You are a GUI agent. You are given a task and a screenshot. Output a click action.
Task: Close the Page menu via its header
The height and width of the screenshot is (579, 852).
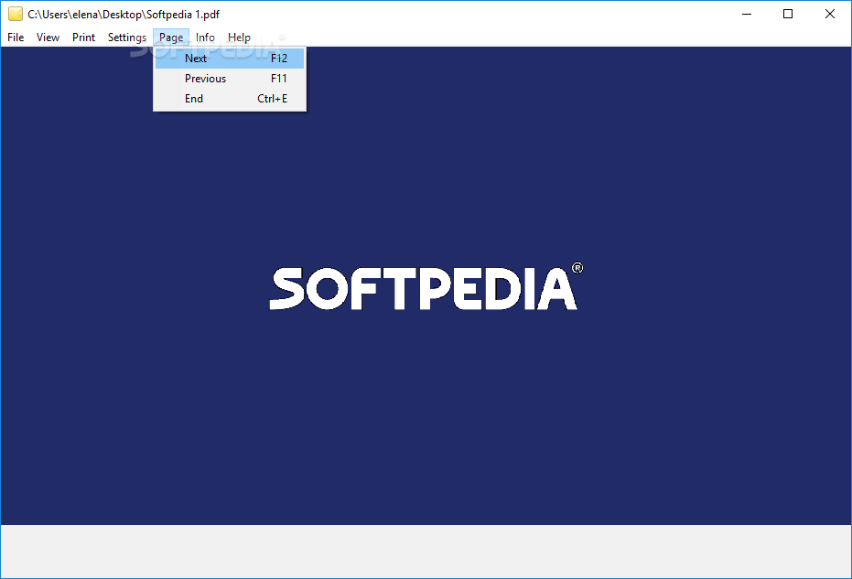point(171,38)
